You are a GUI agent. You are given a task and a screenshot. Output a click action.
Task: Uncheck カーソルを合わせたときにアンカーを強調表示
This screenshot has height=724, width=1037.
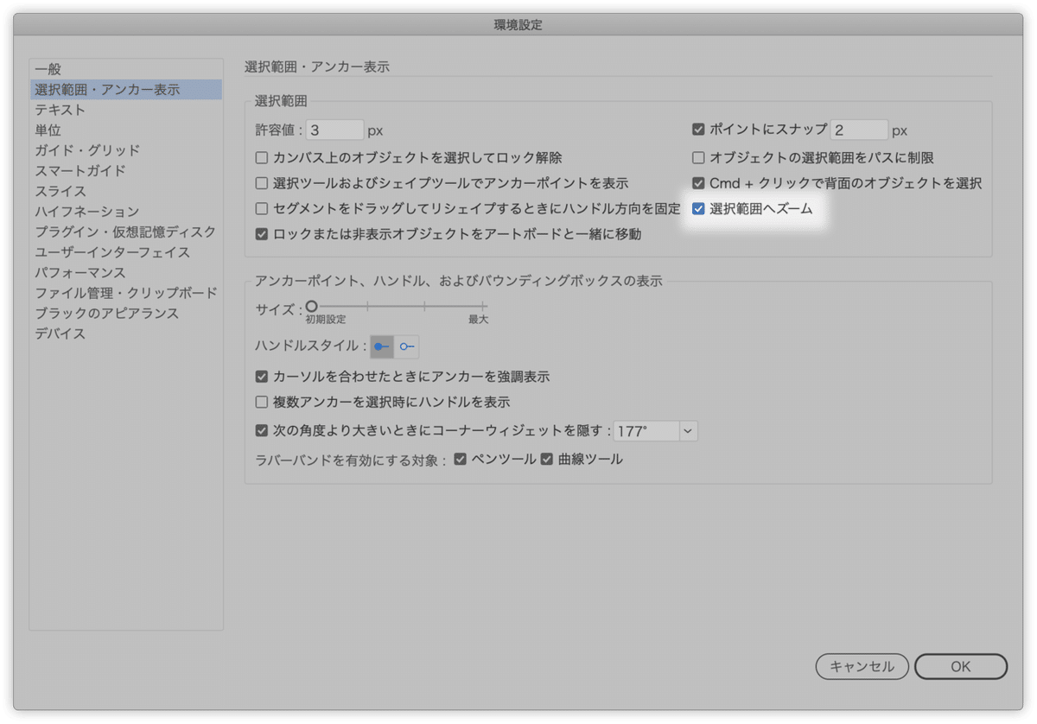(262, 377)
